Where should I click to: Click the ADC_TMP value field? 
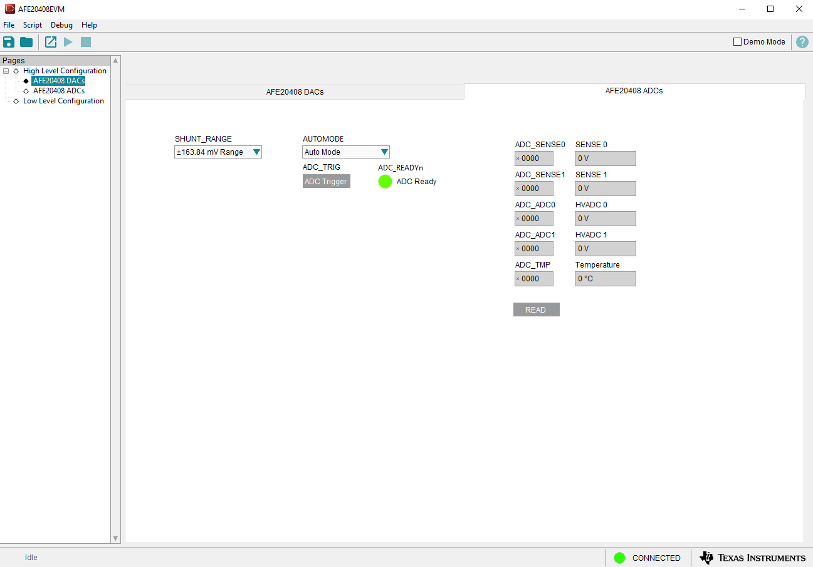pos(533,278)
